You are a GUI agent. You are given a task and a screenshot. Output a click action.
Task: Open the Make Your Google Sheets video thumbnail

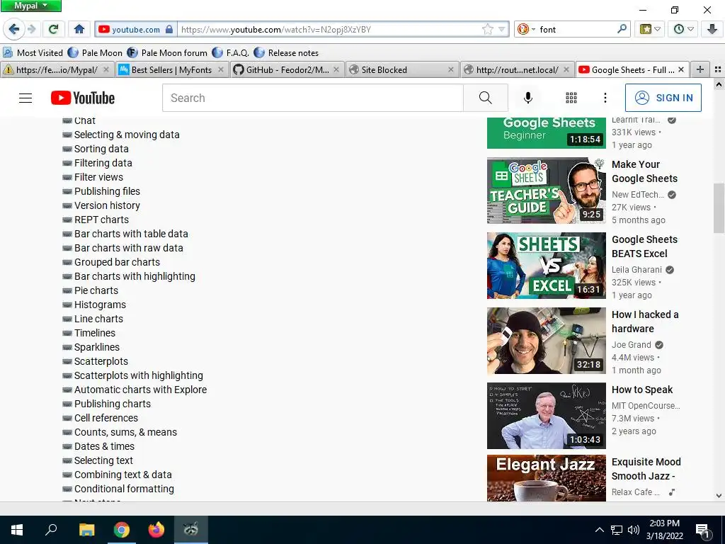546,191
